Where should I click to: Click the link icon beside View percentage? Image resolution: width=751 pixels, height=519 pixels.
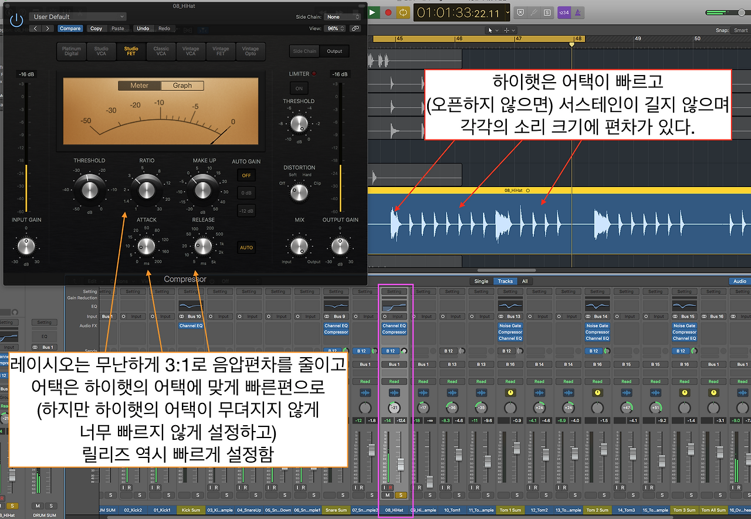[355, 28]
